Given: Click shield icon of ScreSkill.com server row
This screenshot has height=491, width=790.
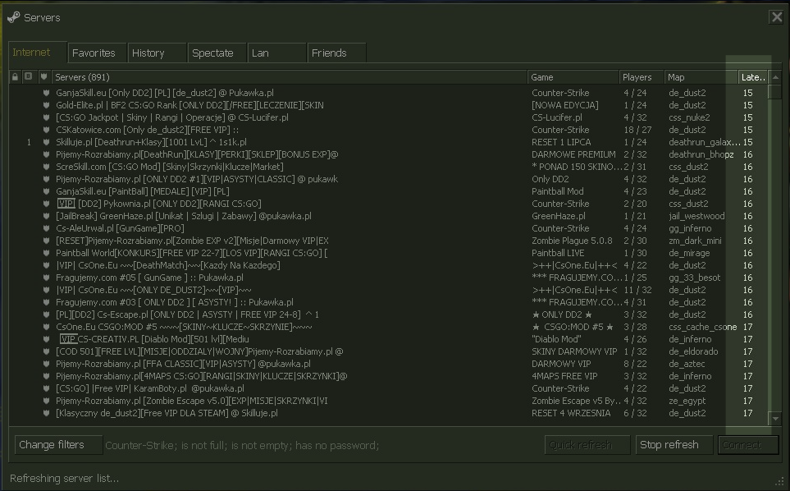Looking at the screenshot, I should 47,167.
